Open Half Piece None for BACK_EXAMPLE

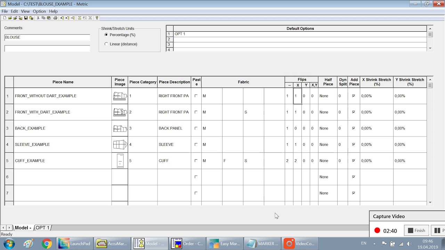click(x=328, y=128)
